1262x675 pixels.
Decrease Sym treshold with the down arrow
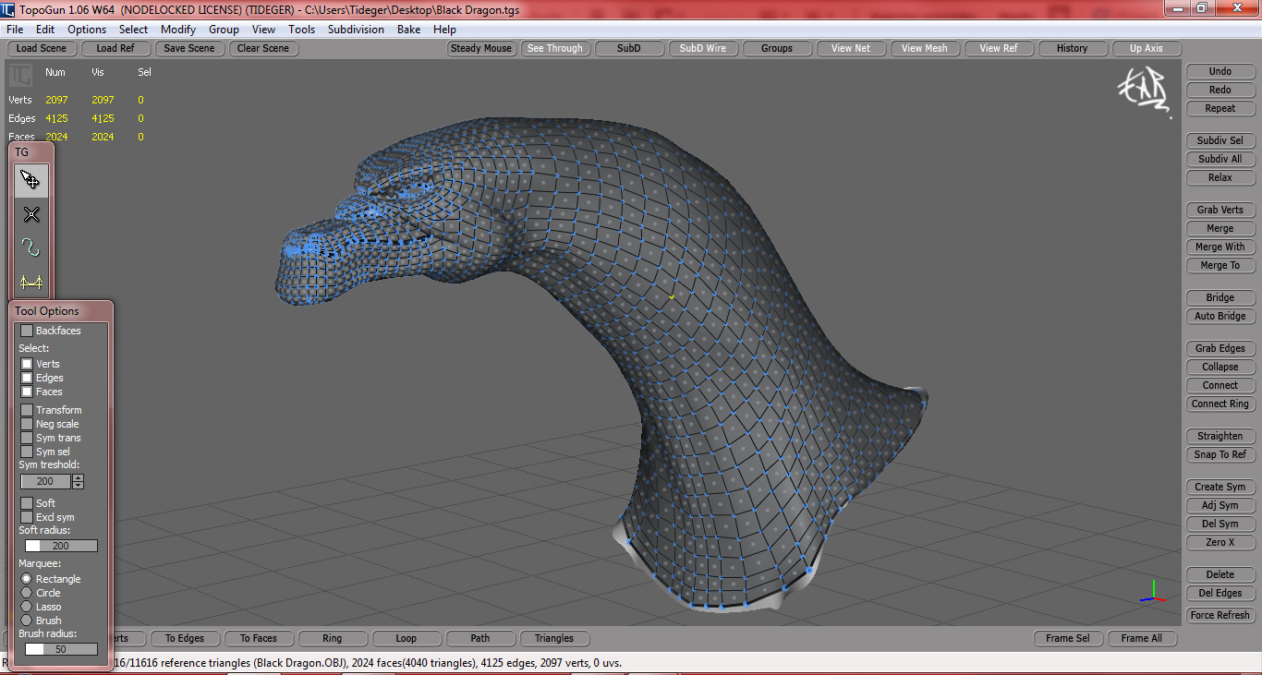click(78, 485)
